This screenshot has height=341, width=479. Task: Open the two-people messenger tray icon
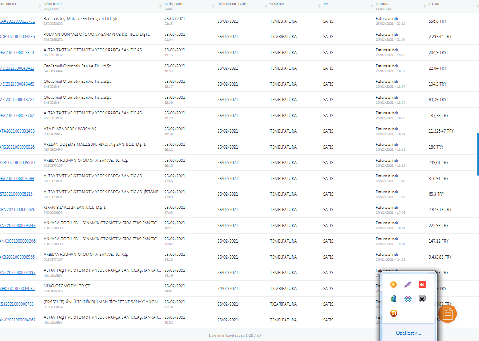pos(393,299)
